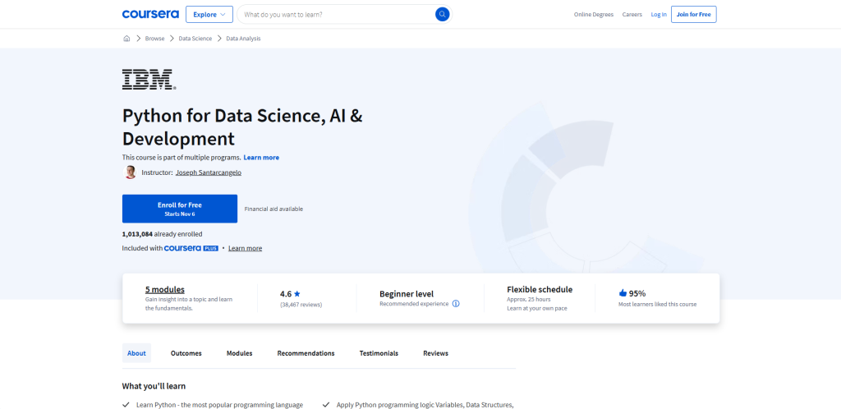Click the chevron before Data Analysis breadcrumb

click(x=219, y=39)
